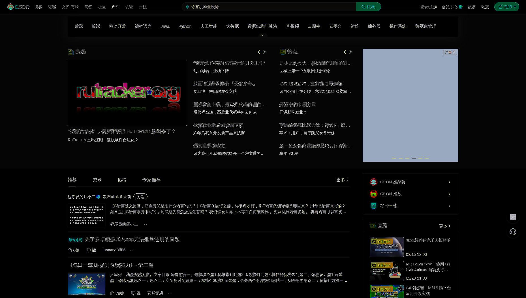The image size is (526, 298).
Task: Dislike the 每日一套题 article (踩)
Action: tap(136, 293)
